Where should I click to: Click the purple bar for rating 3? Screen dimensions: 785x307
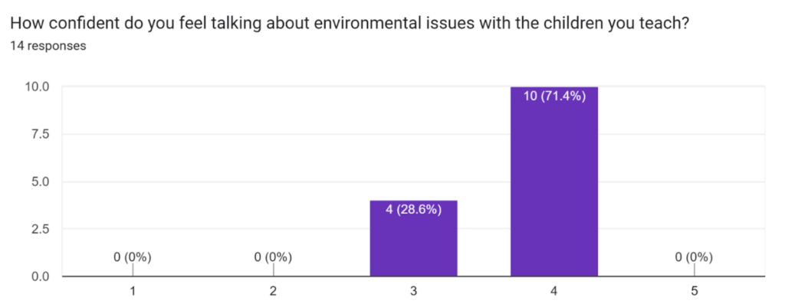coord(413,245)
